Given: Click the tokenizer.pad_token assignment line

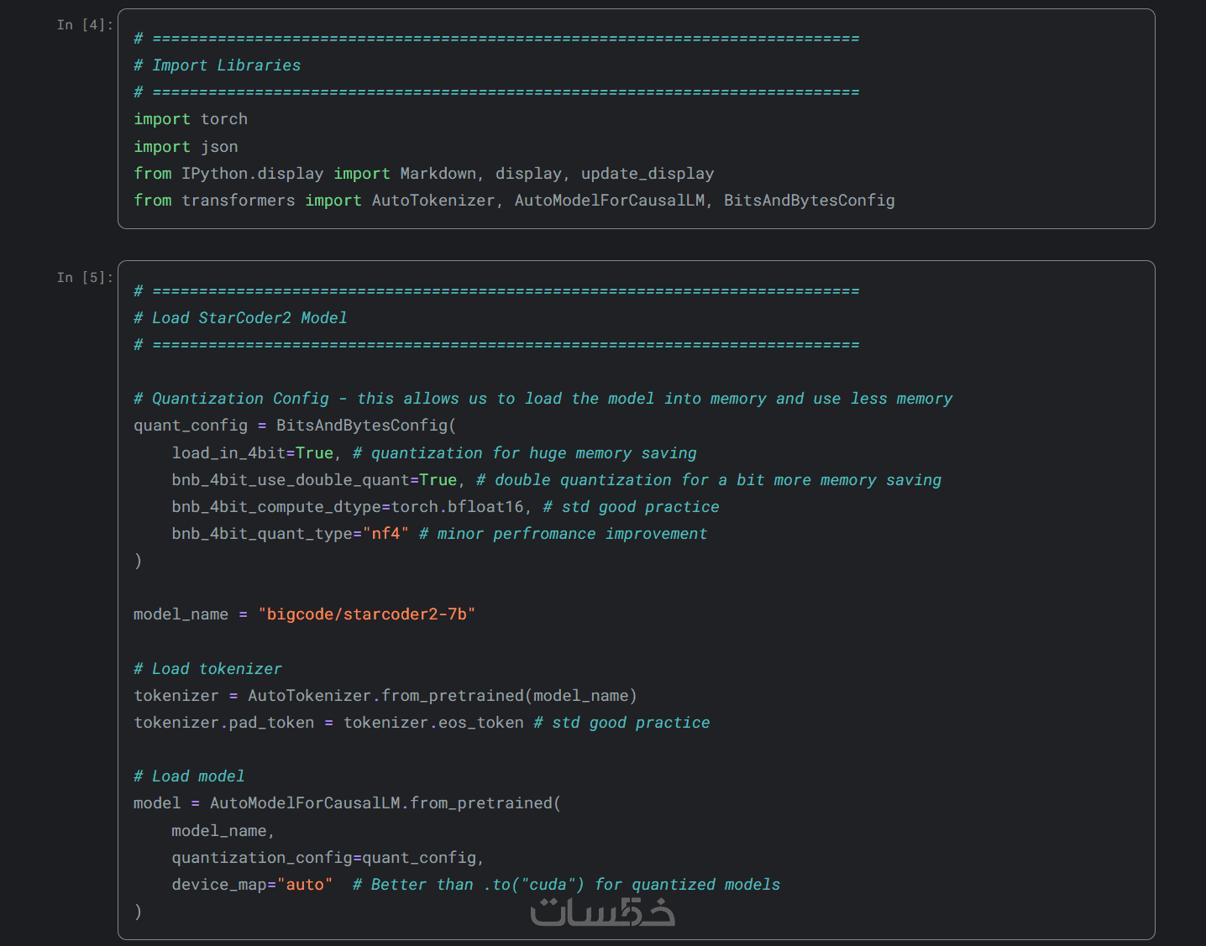Looking at the screenshot, I should [328, 723].
